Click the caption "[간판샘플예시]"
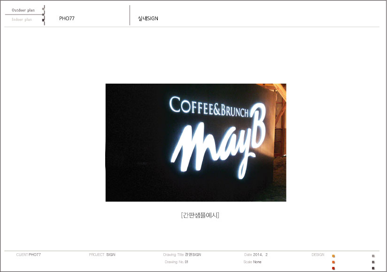The width and height of the screenshot is (387, 272). click(x=200, y=215)
